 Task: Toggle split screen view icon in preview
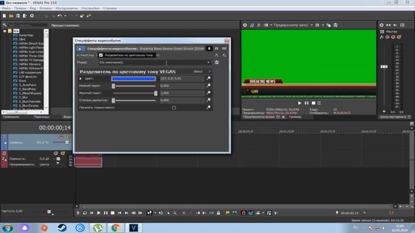[266, 25]
